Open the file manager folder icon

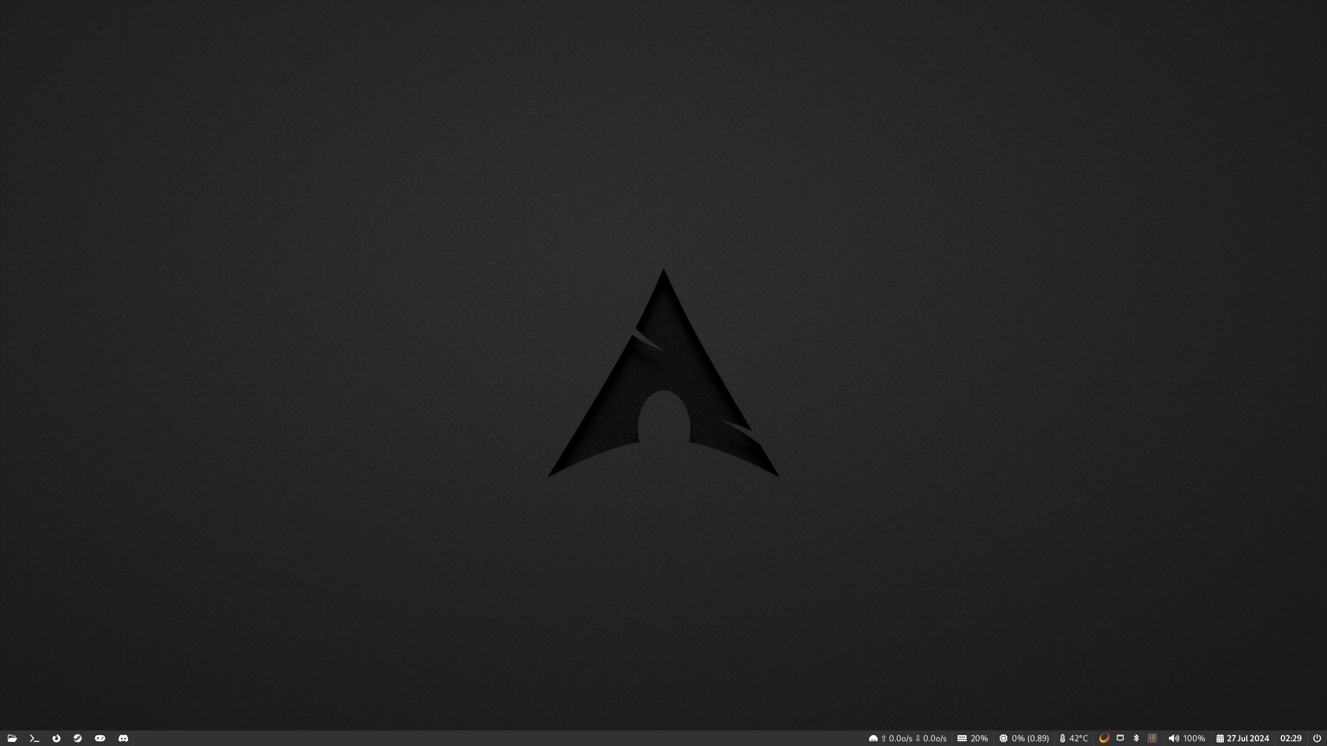pos(12,738)
